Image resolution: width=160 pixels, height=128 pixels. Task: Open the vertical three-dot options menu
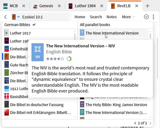pos(154,17)
